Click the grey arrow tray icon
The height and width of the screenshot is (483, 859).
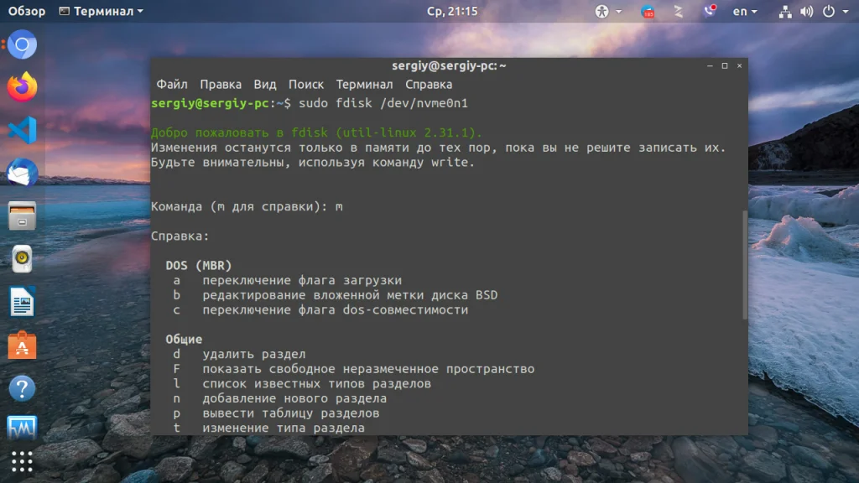[x=678, y=11]
